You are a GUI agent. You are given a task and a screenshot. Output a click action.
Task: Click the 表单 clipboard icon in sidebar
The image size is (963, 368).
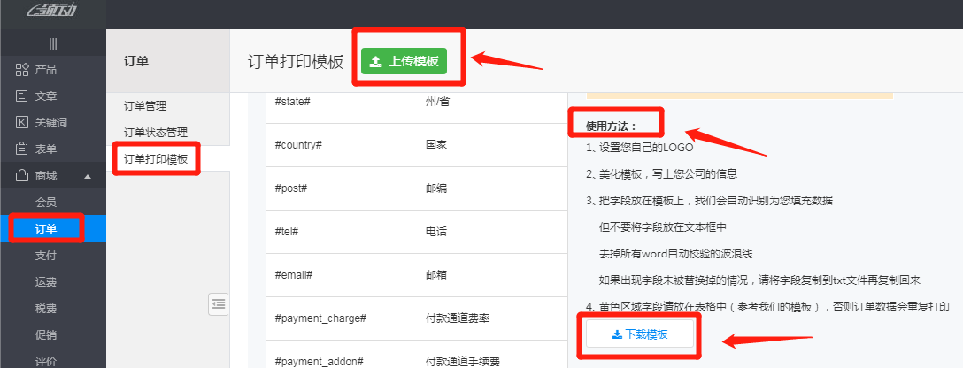tap(21, 149)
